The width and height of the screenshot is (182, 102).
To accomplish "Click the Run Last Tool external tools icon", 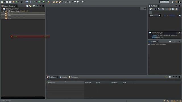I will click(x=49, y=2).
